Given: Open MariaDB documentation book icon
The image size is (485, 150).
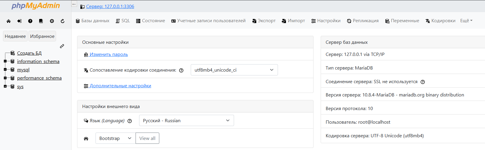Looking at the screenshot, I should point(41,21).
